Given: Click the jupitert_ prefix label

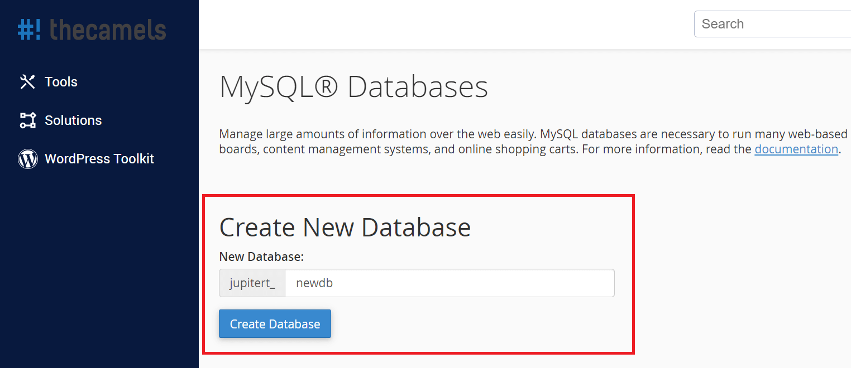Looking at the screenshot, I should pyautogui.click(x=252, y=283).
